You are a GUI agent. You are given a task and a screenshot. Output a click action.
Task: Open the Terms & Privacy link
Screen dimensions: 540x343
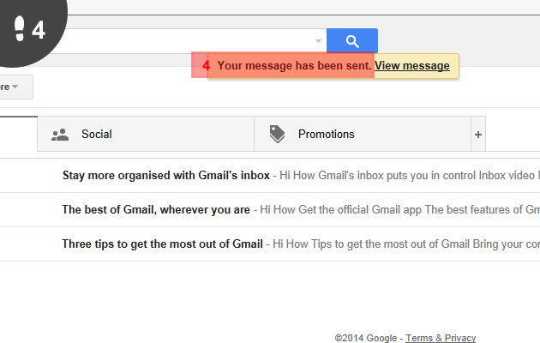[441, 338]
